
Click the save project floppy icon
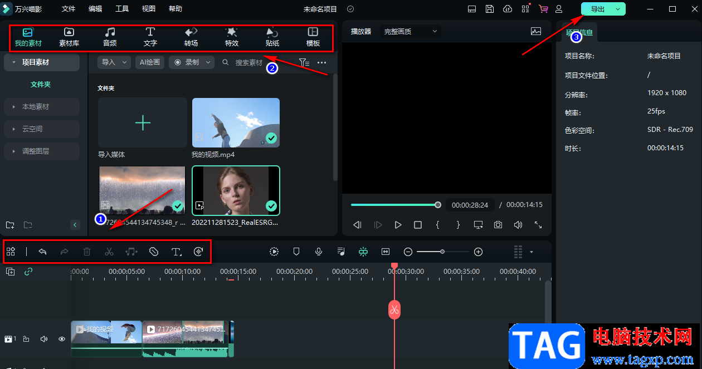click(x=489, y=9)
